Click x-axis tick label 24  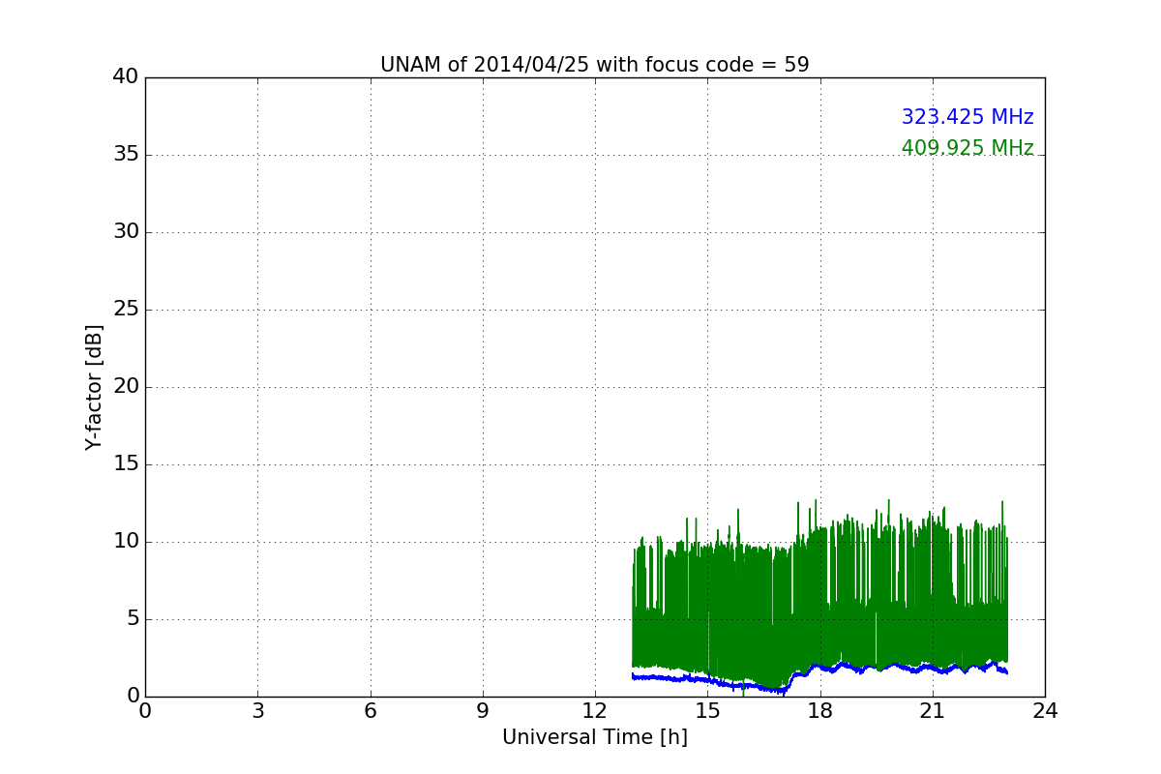[x=1045, y=711]
